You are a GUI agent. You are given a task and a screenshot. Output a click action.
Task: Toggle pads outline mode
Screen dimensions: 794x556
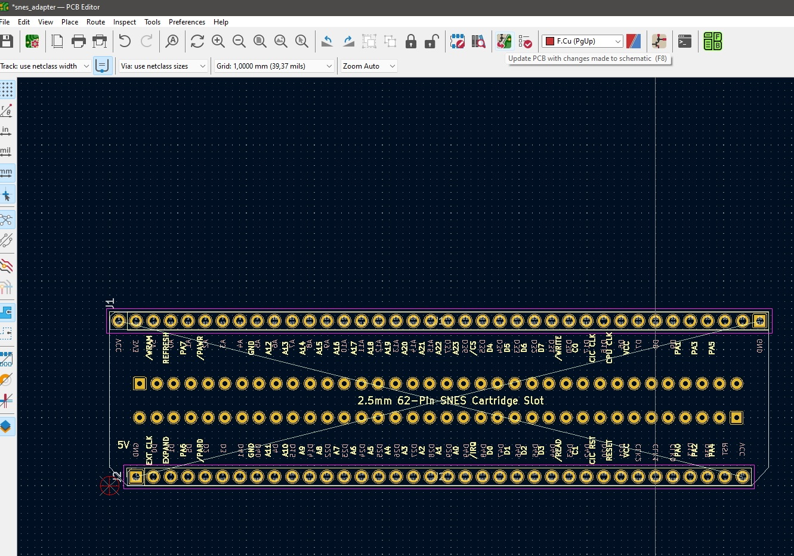tap(7, 358)
